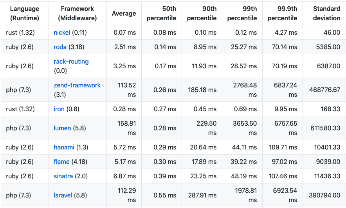Viewport: 346px width, 208px height.
Task: Open the lumen framework link
Action: (62, 128)
